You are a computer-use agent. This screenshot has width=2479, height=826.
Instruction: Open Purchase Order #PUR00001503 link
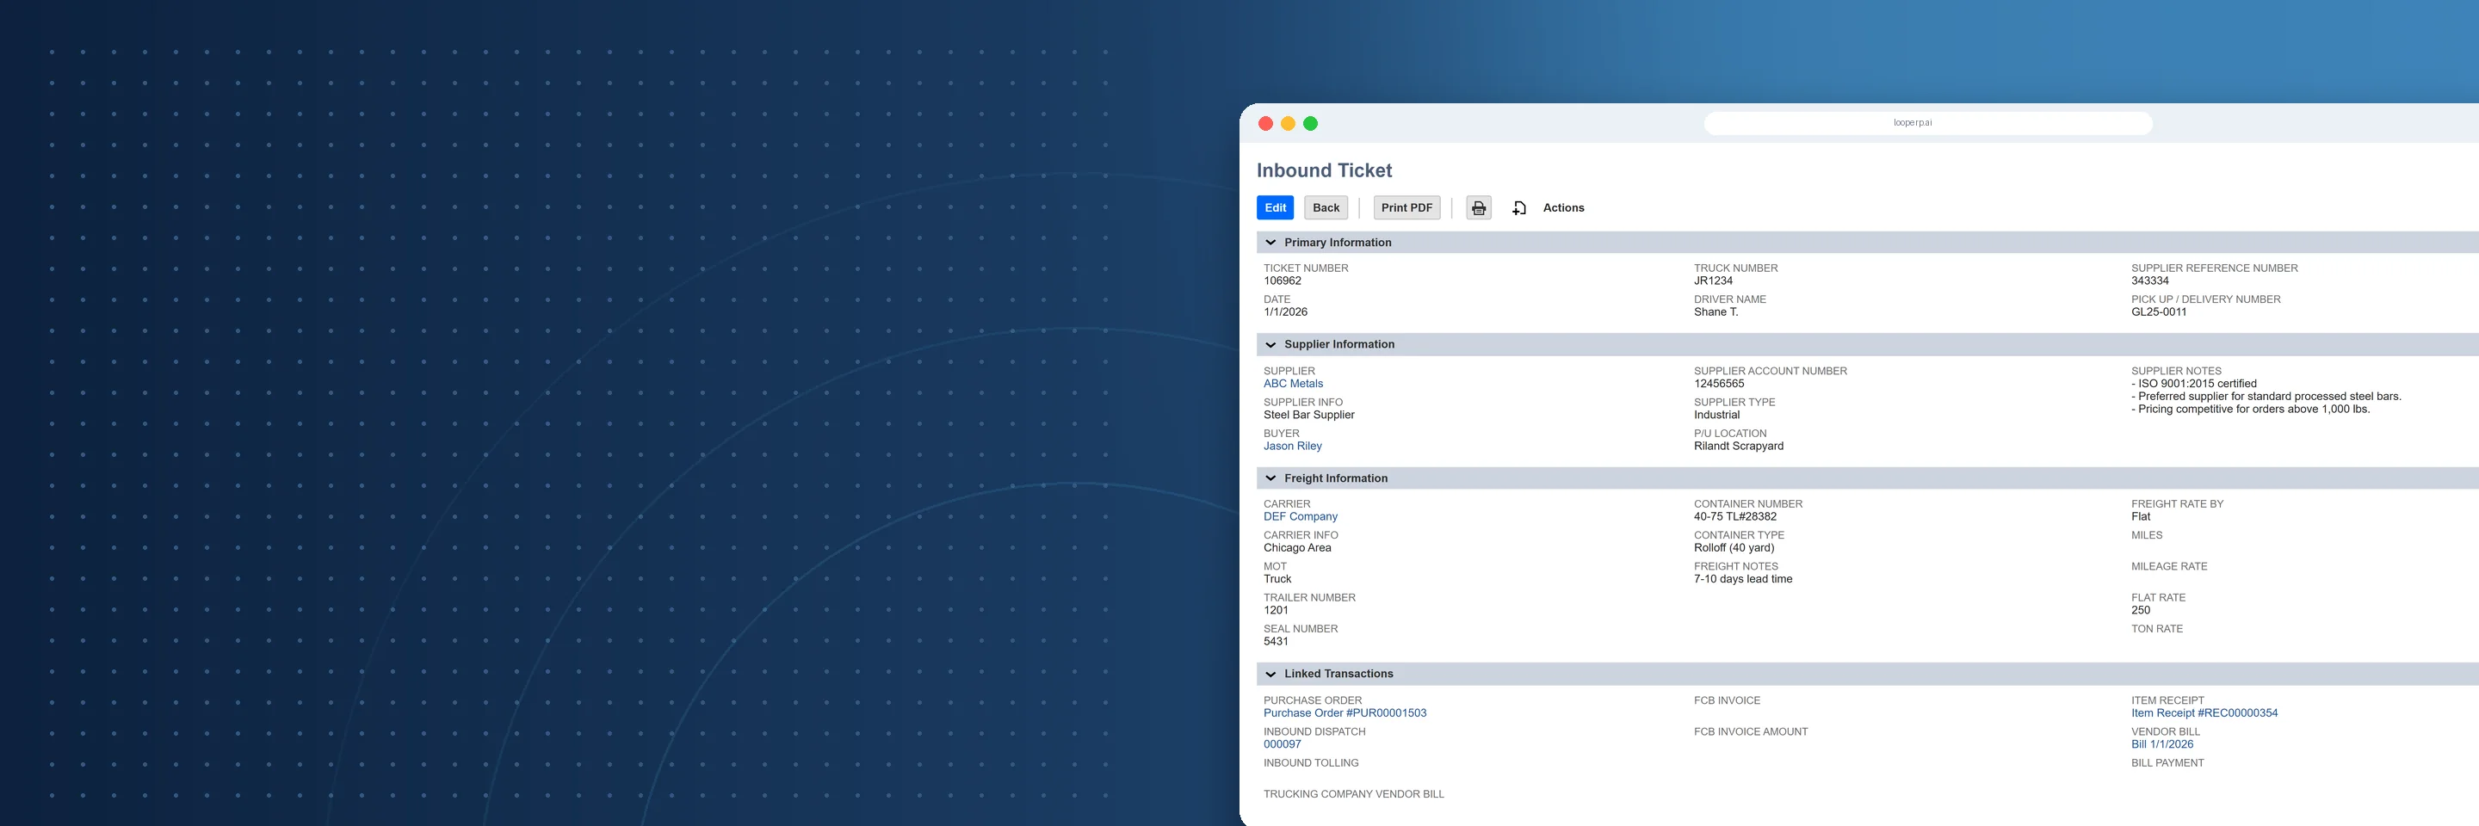pos(1345,712)
